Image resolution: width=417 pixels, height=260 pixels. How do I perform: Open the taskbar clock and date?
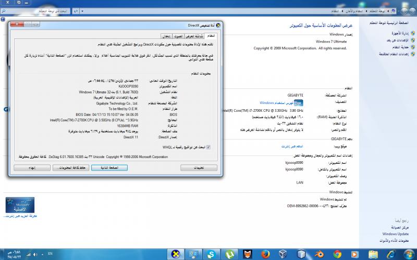15,254
